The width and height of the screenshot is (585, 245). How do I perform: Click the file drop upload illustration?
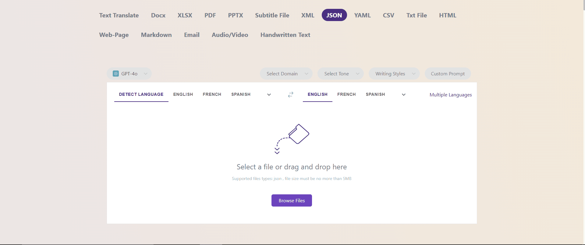click(x=292, y=139)
